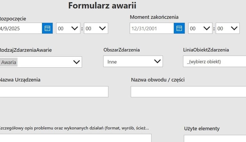Focus the Nazwa Urządzenia text field
Image resolution: width=246 pixels, height=142 pixels.
[x=54, y=92]
